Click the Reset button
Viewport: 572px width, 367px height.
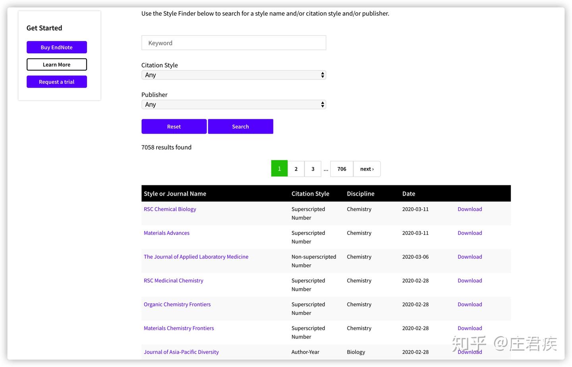174,126
